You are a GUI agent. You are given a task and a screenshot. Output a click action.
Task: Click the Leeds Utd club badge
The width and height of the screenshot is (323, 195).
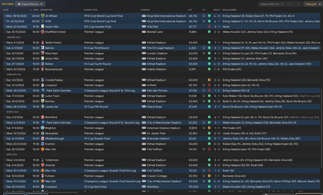pyautogui.click(x=43, y=107)
